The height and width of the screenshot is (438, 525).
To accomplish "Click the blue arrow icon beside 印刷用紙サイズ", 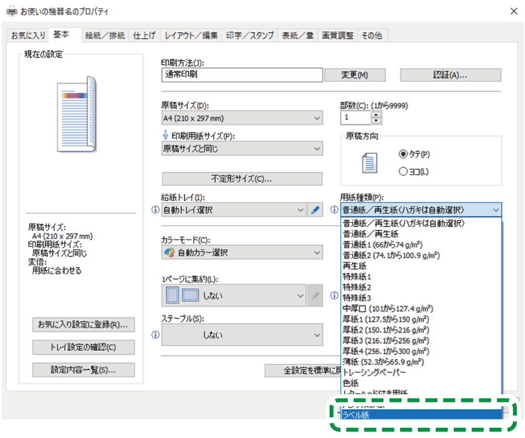I will click(x=165, y=136).
